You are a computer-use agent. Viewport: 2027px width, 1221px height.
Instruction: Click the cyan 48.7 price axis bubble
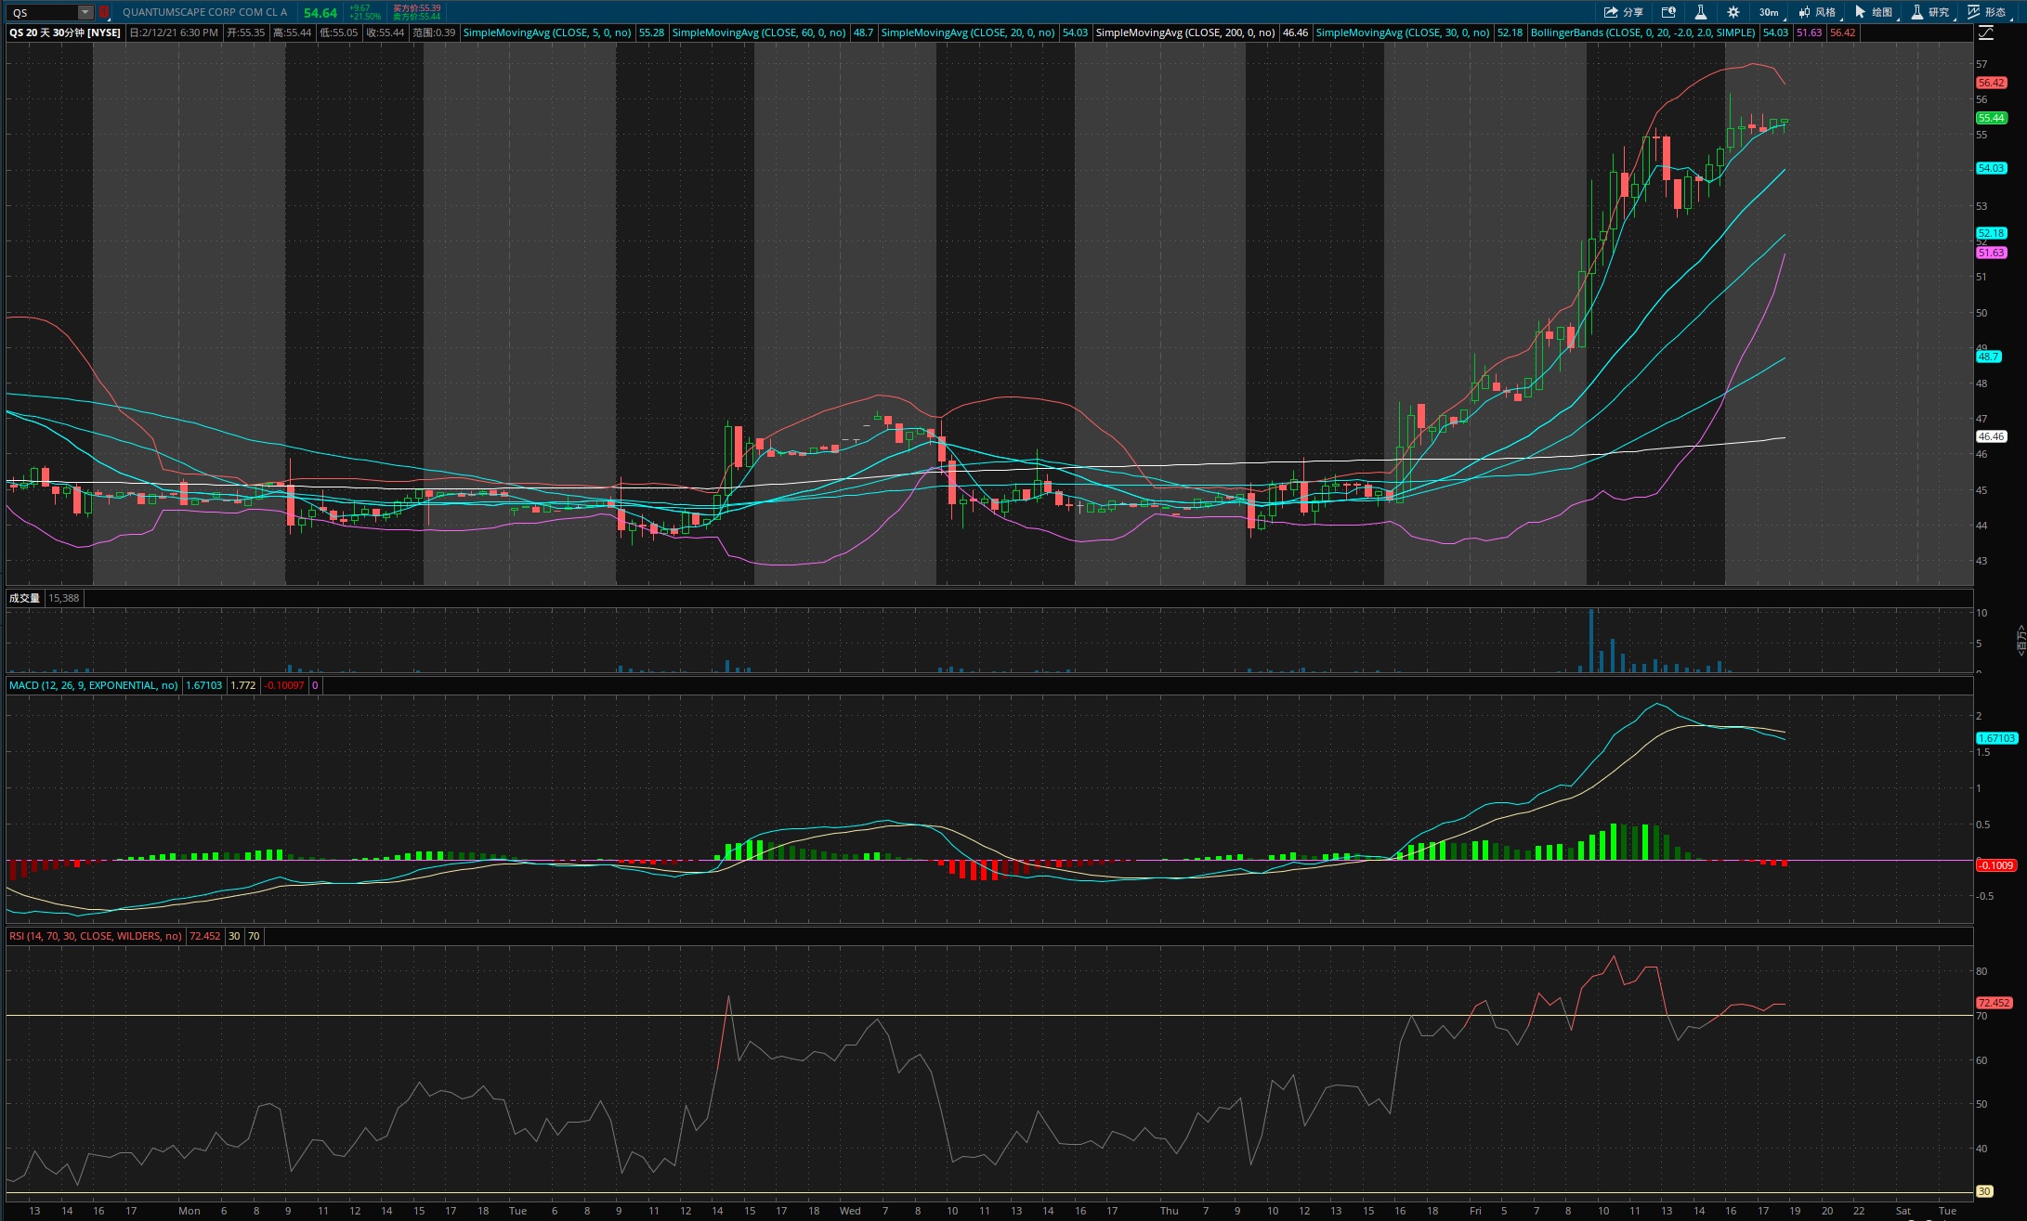(x=1988, y=357)
